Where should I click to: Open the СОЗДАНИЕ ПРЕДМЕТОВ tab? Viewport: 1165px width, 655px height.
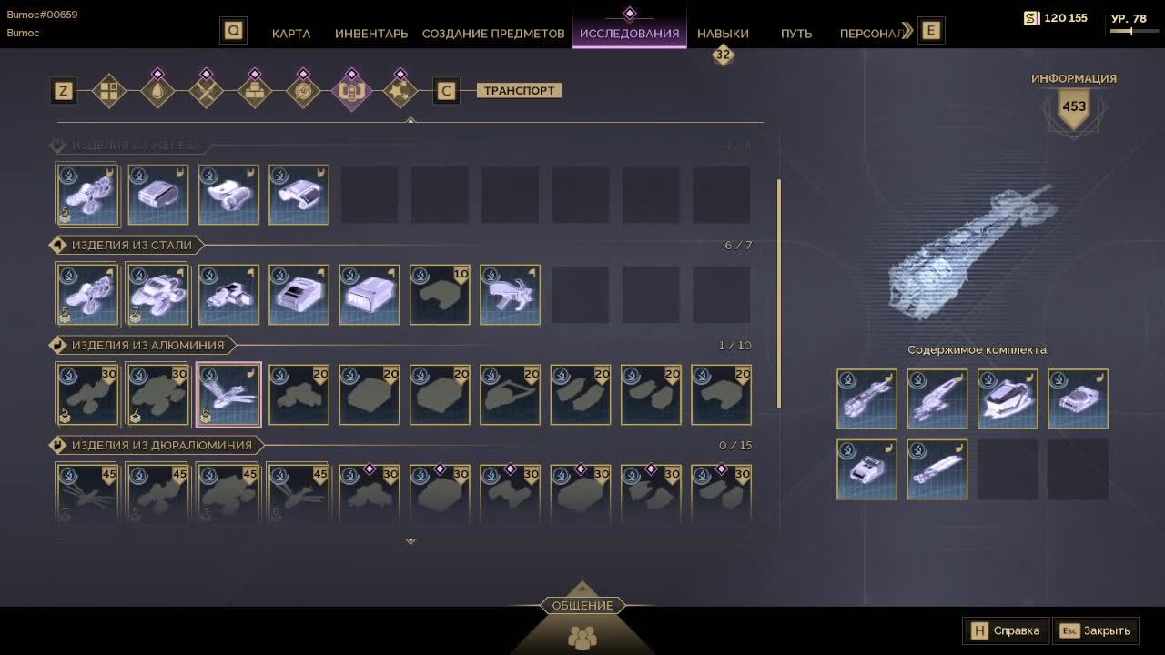pyautogui.click(x=493, y=33)
